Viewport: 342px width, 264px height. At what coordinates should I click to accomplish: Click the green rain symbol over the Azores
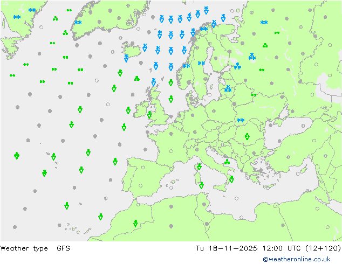(x=53, y=157)
